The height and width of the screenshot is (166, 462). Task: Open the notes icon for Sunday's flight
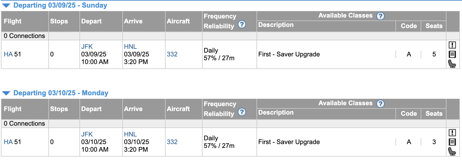[x=452, y=54]
